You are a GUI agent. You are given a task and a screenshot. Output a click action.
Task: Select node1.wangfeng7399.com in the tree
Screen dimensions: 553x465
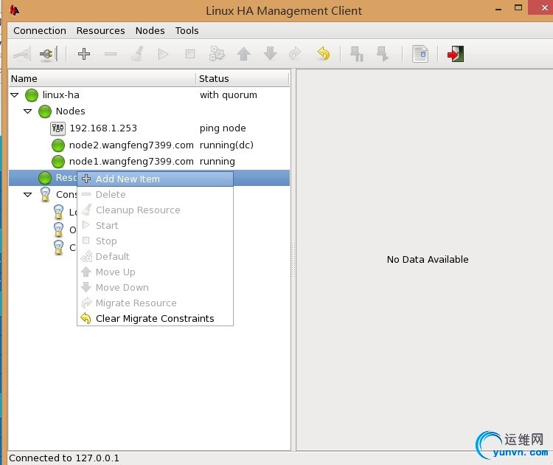click(131, 162)
